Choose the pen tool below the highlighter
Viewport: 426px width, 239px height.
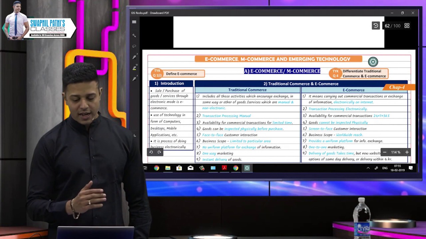tap(134, 79)
